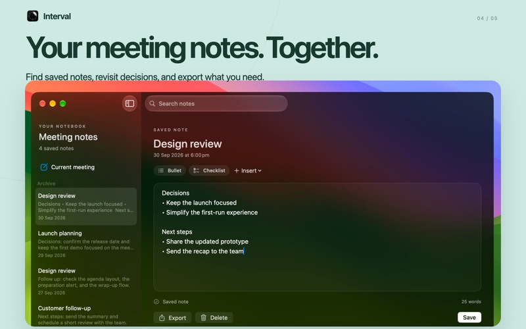
Task: Select Design review note dated 30 Sep
Action: 86,206
